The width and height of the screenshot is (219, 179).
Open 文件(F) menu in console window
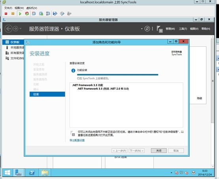pos(8,8)
